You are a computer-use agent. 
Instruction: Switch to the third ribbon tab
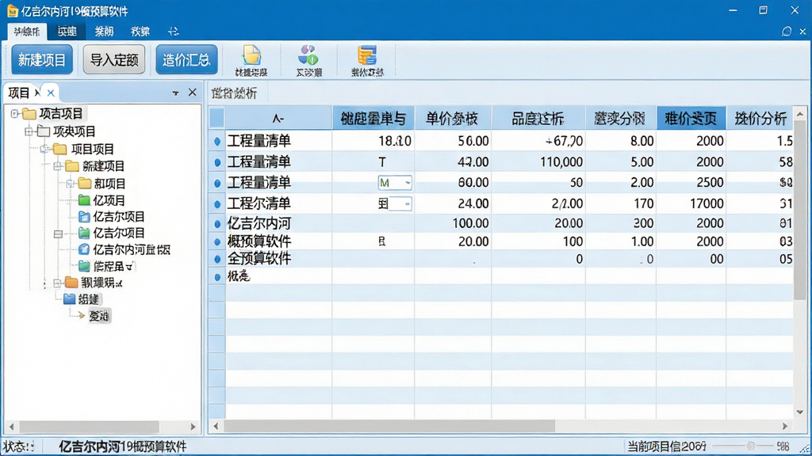(104, 32)
